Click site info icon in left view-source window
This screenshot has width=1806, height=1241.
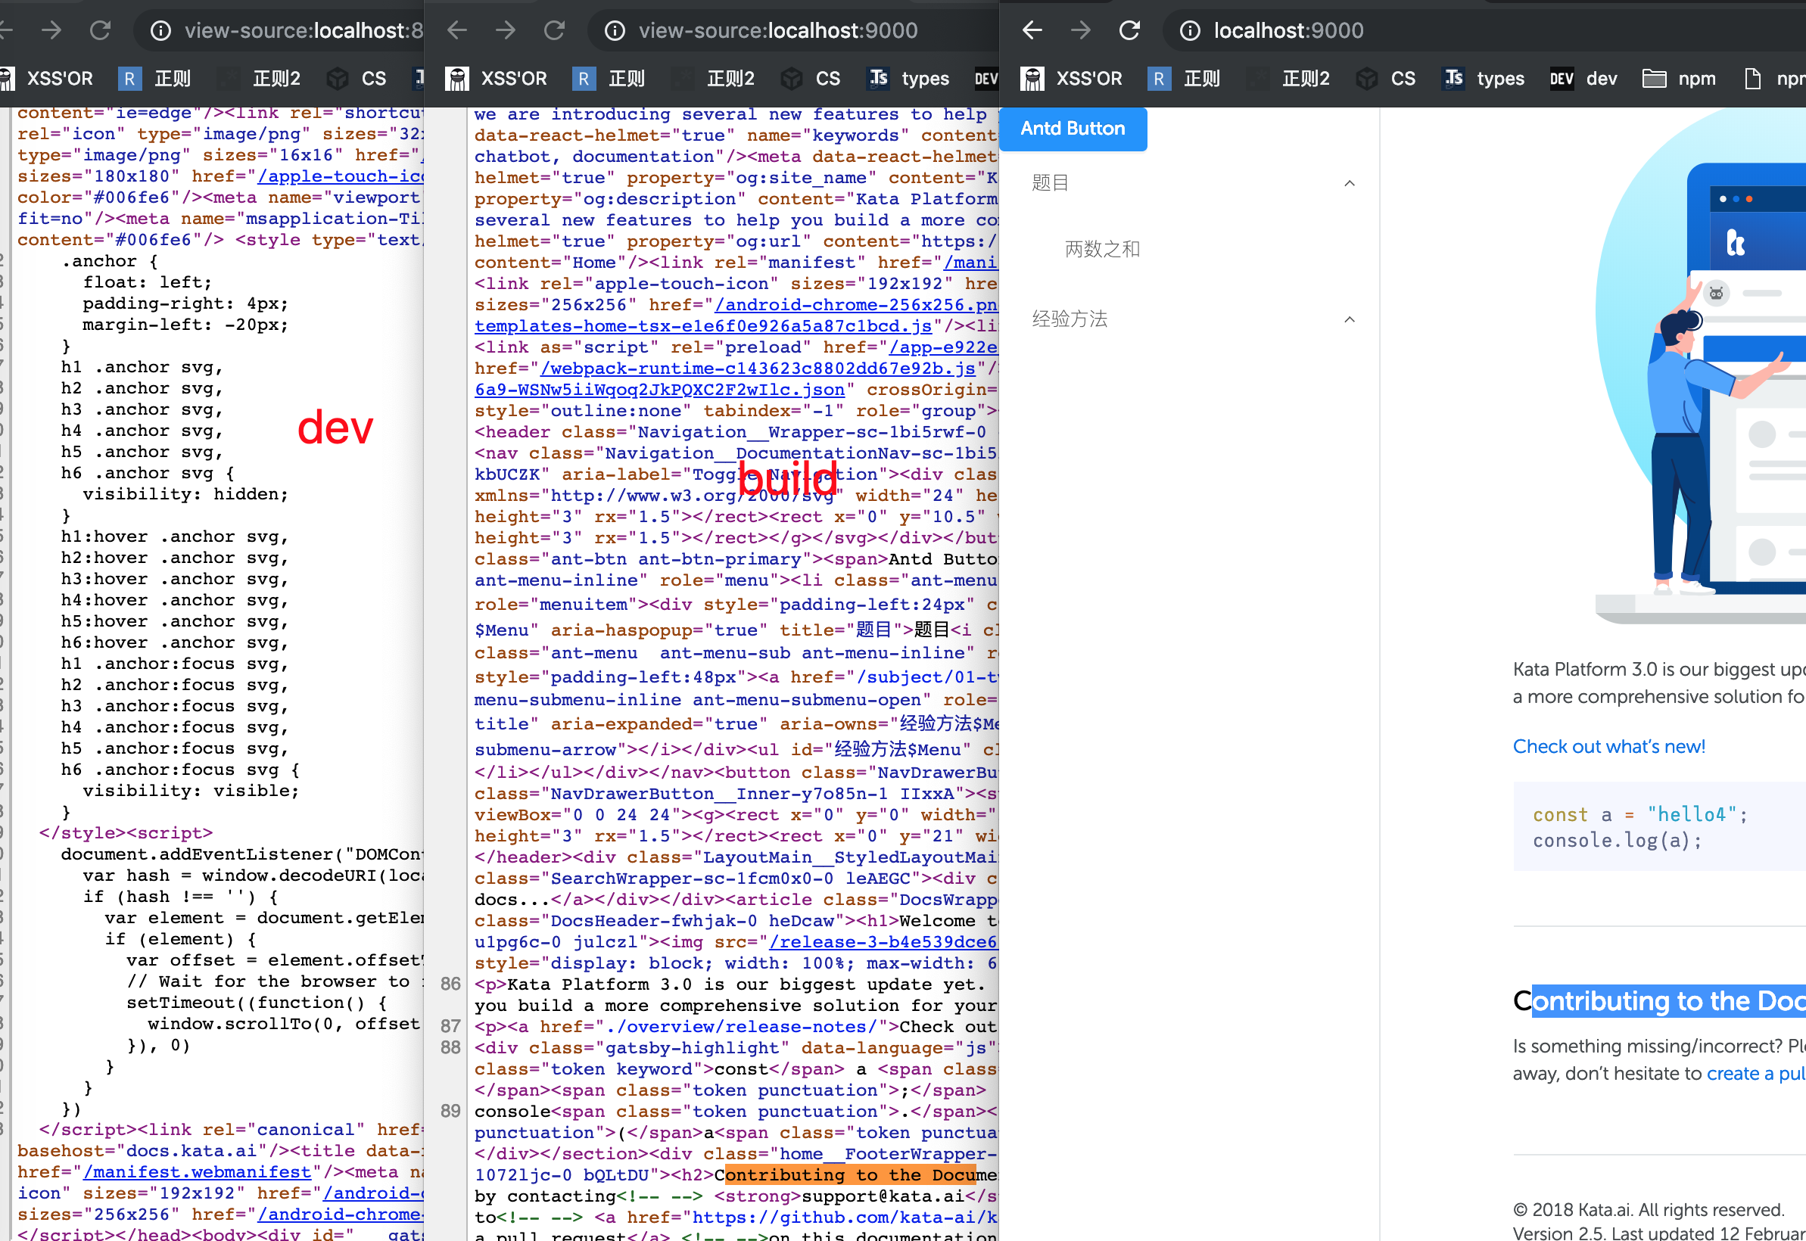click(160, 30)
